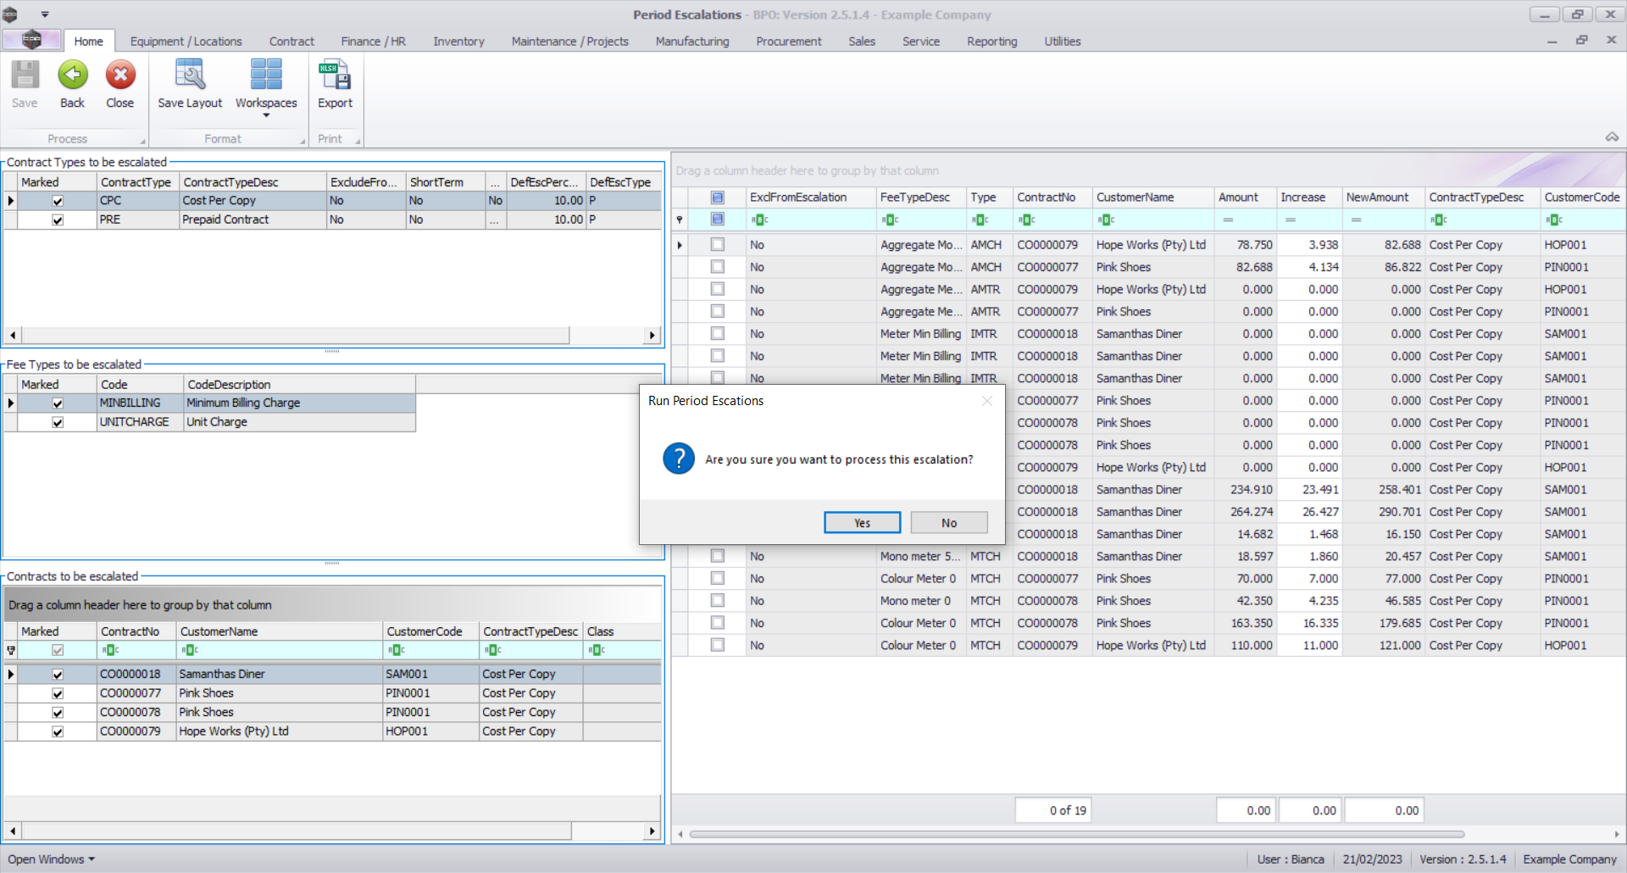Confirm escalation by clicking Yes
Viewport: 1627px width, 873px height.
[862, 523]
